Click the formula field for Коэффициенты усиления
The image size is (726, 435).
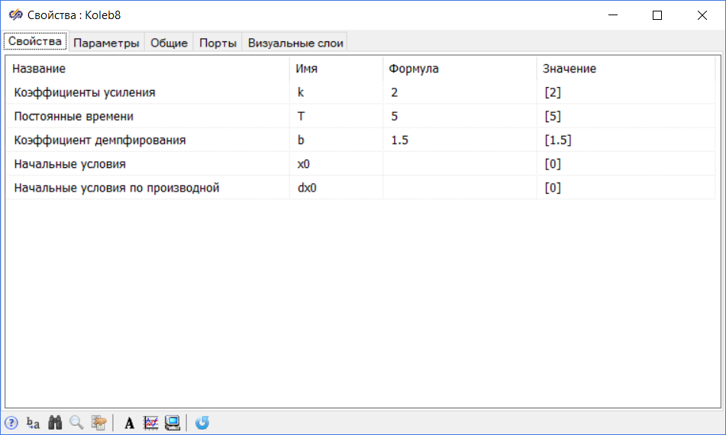[x=458, y=92]
